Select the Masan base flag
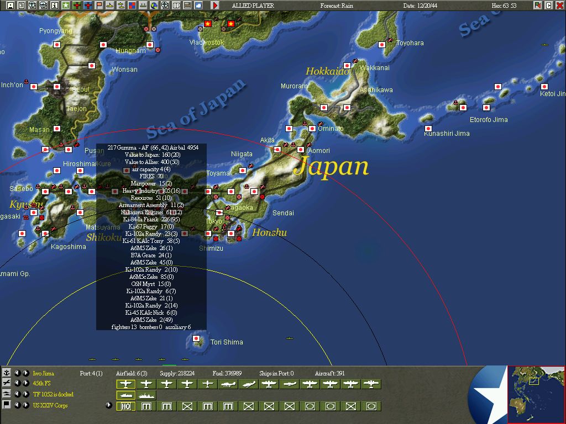 [x=57, y=129]
